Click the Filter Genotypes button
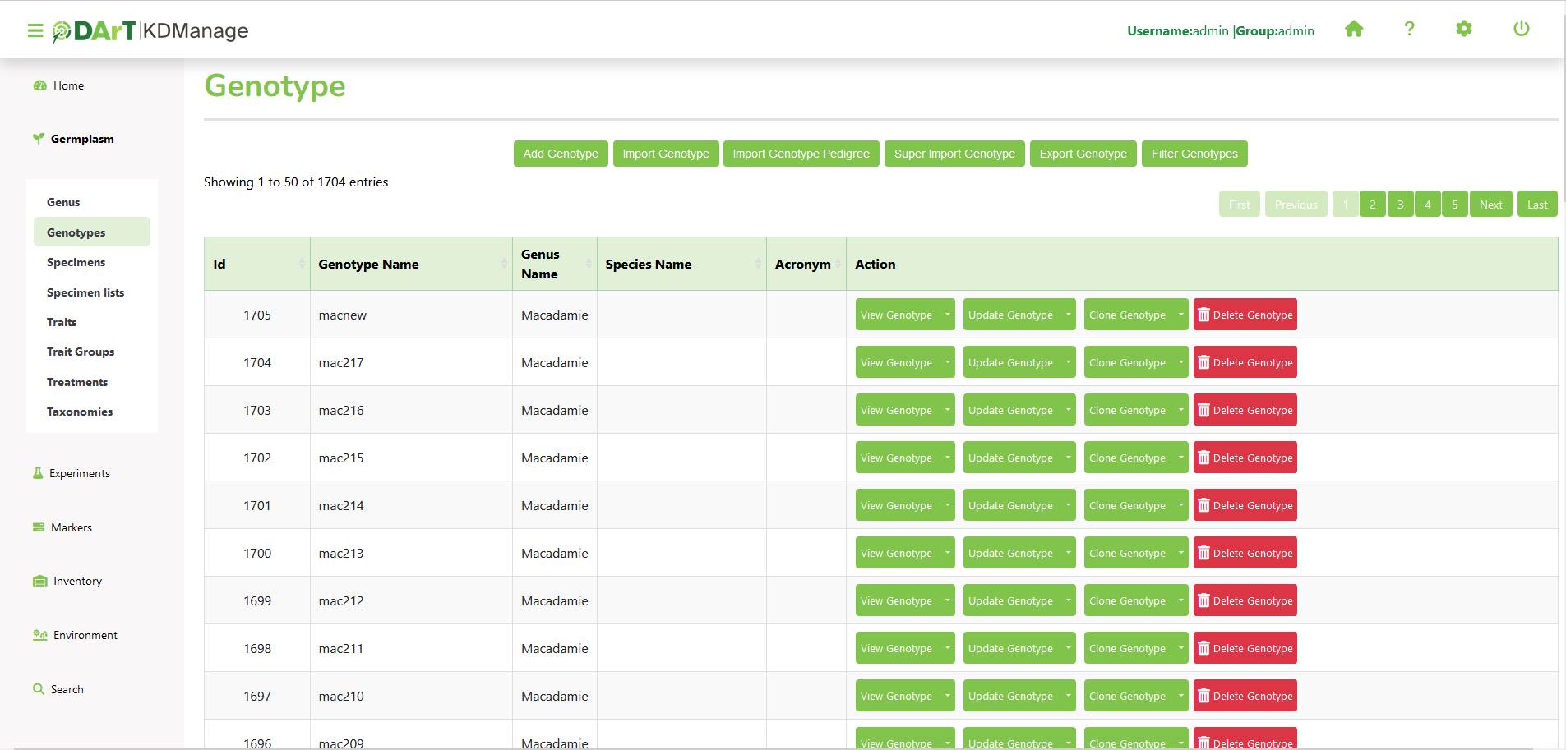The width and height of the screenshot is (1566, 750). click(x=1194, y=154)
